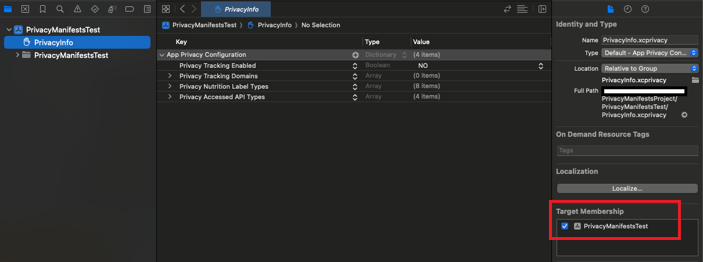Click the Localize... button

[x=627, y=188]
